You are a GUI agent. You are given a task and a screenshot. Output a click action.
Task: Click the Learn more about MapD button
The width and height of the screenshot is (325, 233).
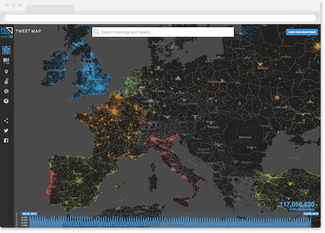click(x=302, y=32)
